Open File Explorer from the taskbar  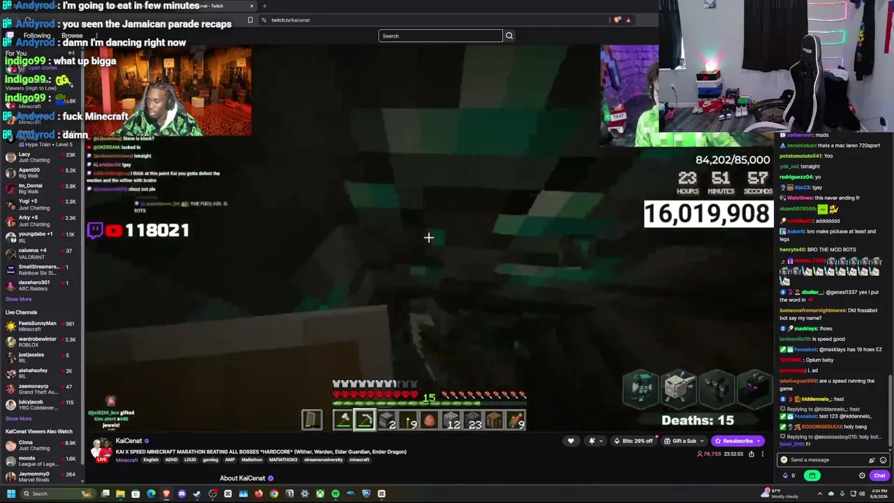coord(120,494)
